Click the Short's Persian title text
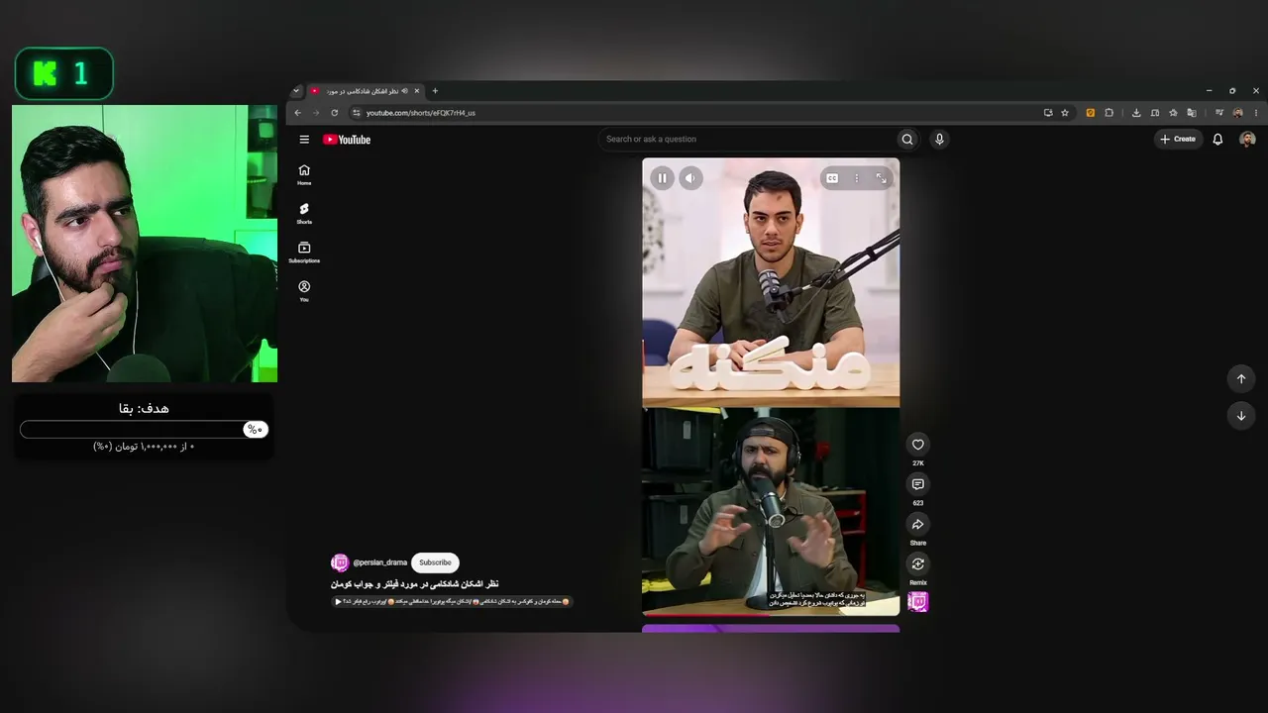The height and width of the screenshot is (713, 1268). pos(414,584)
